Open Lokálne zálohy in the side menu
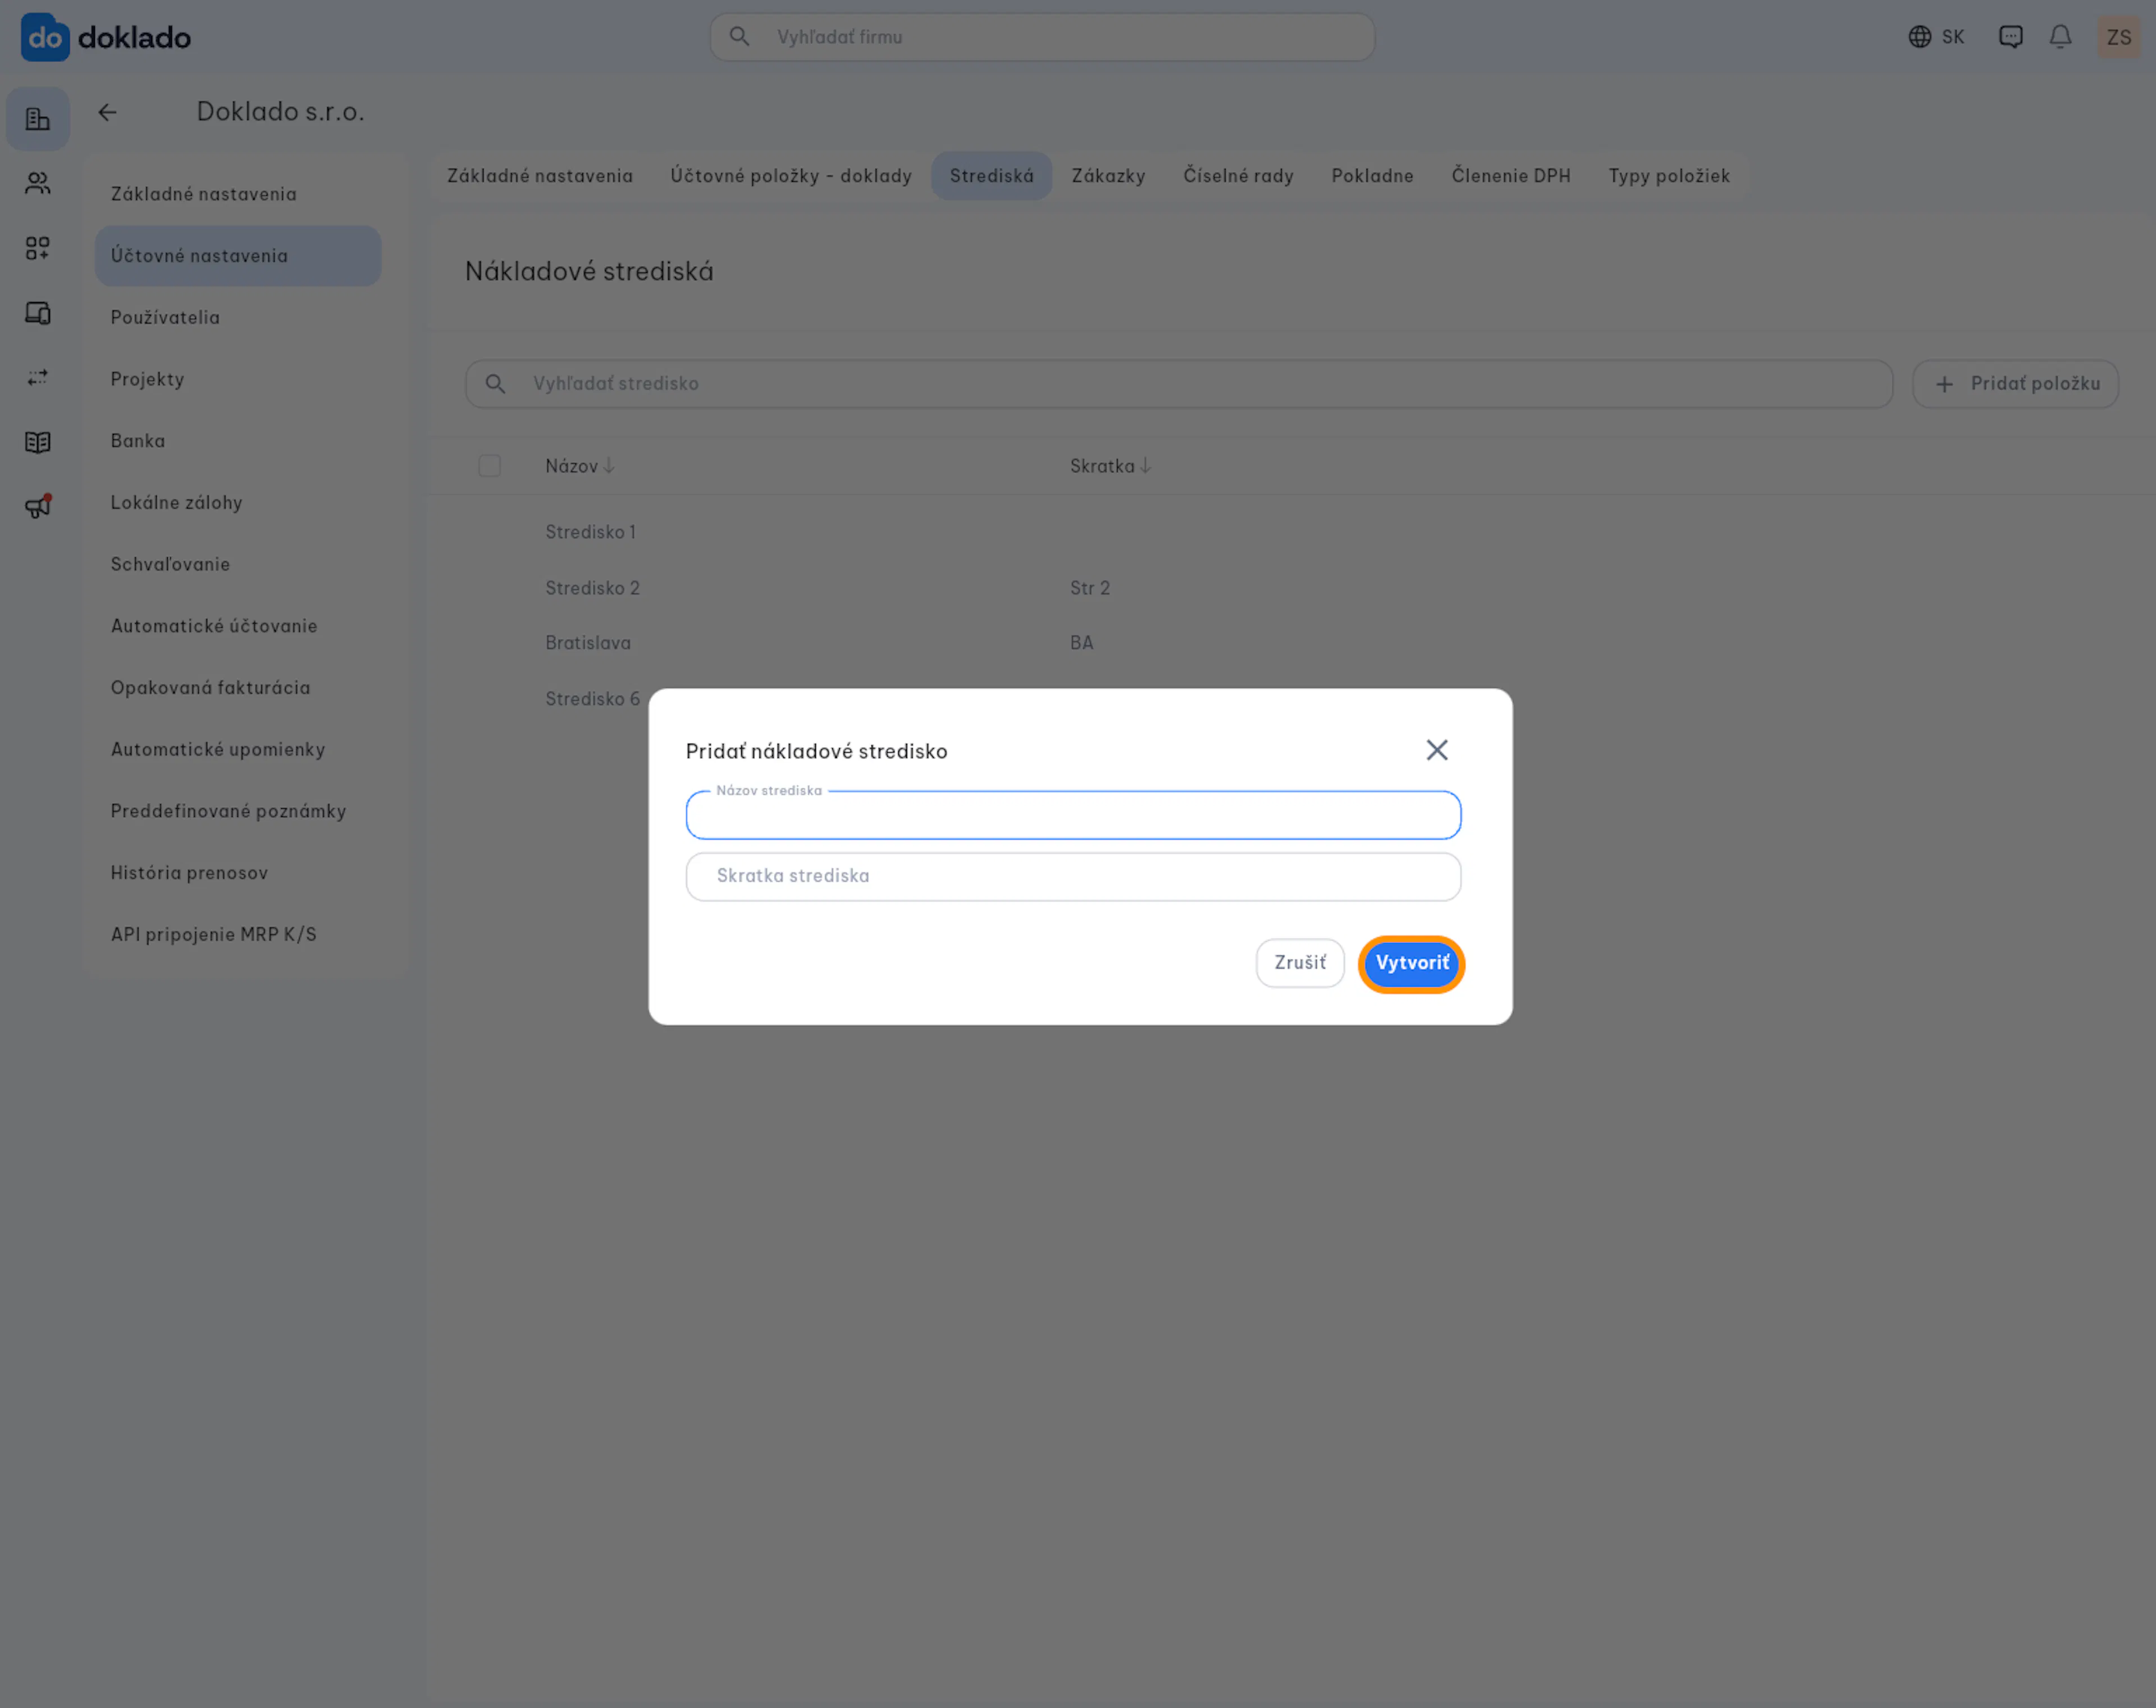2156x1708 pixels. pyautogui.click(x=238, y=503)
